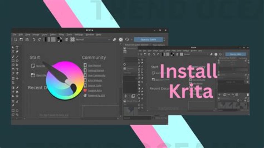Toggle preserve alpha in small Krita window toolbar
The image size is (264, 148).
(x=216, y=54)
